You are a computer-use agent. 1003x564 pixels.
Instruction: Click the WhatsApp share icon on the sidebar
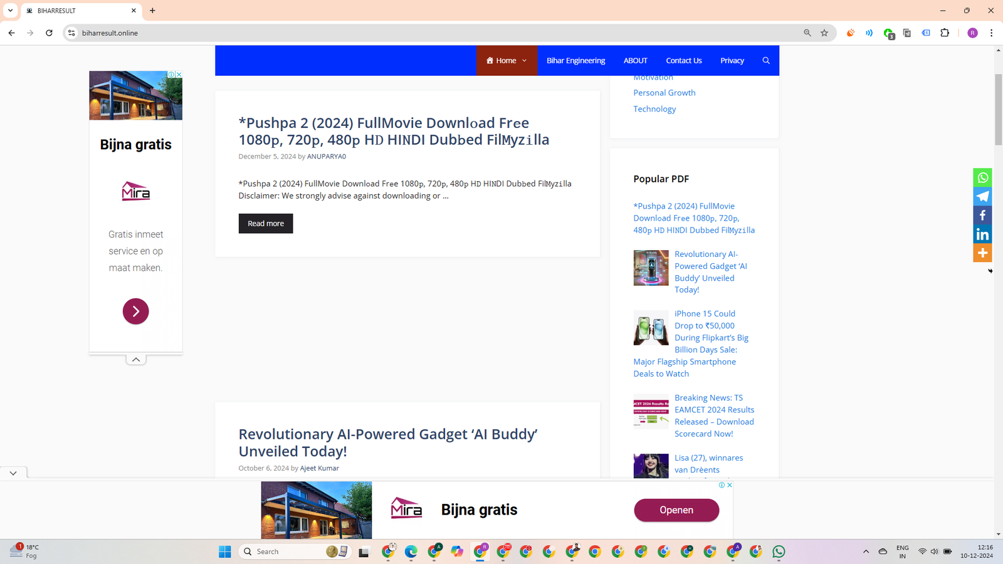[982, 177]
